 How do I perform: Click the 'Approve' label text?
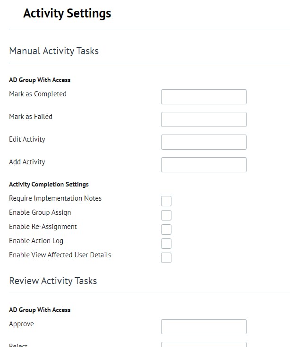(x=21, y=324)
